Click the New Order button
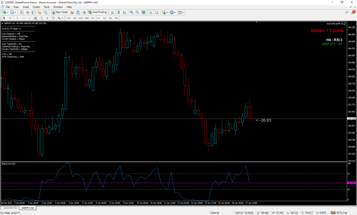 [59, 13]
